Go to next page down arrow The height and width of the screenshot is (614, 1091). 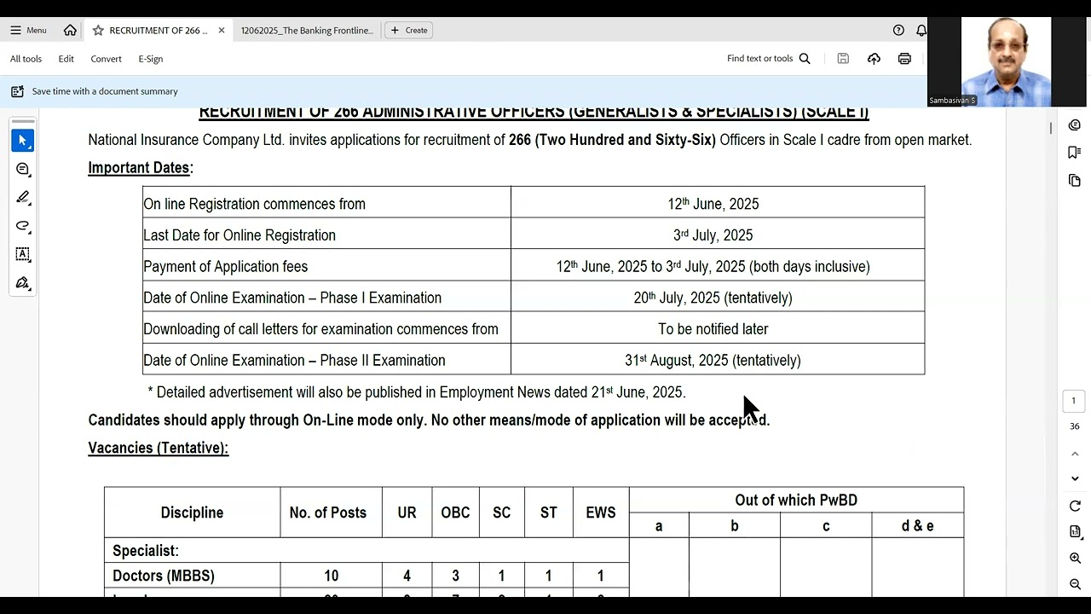coord(1075,478)
